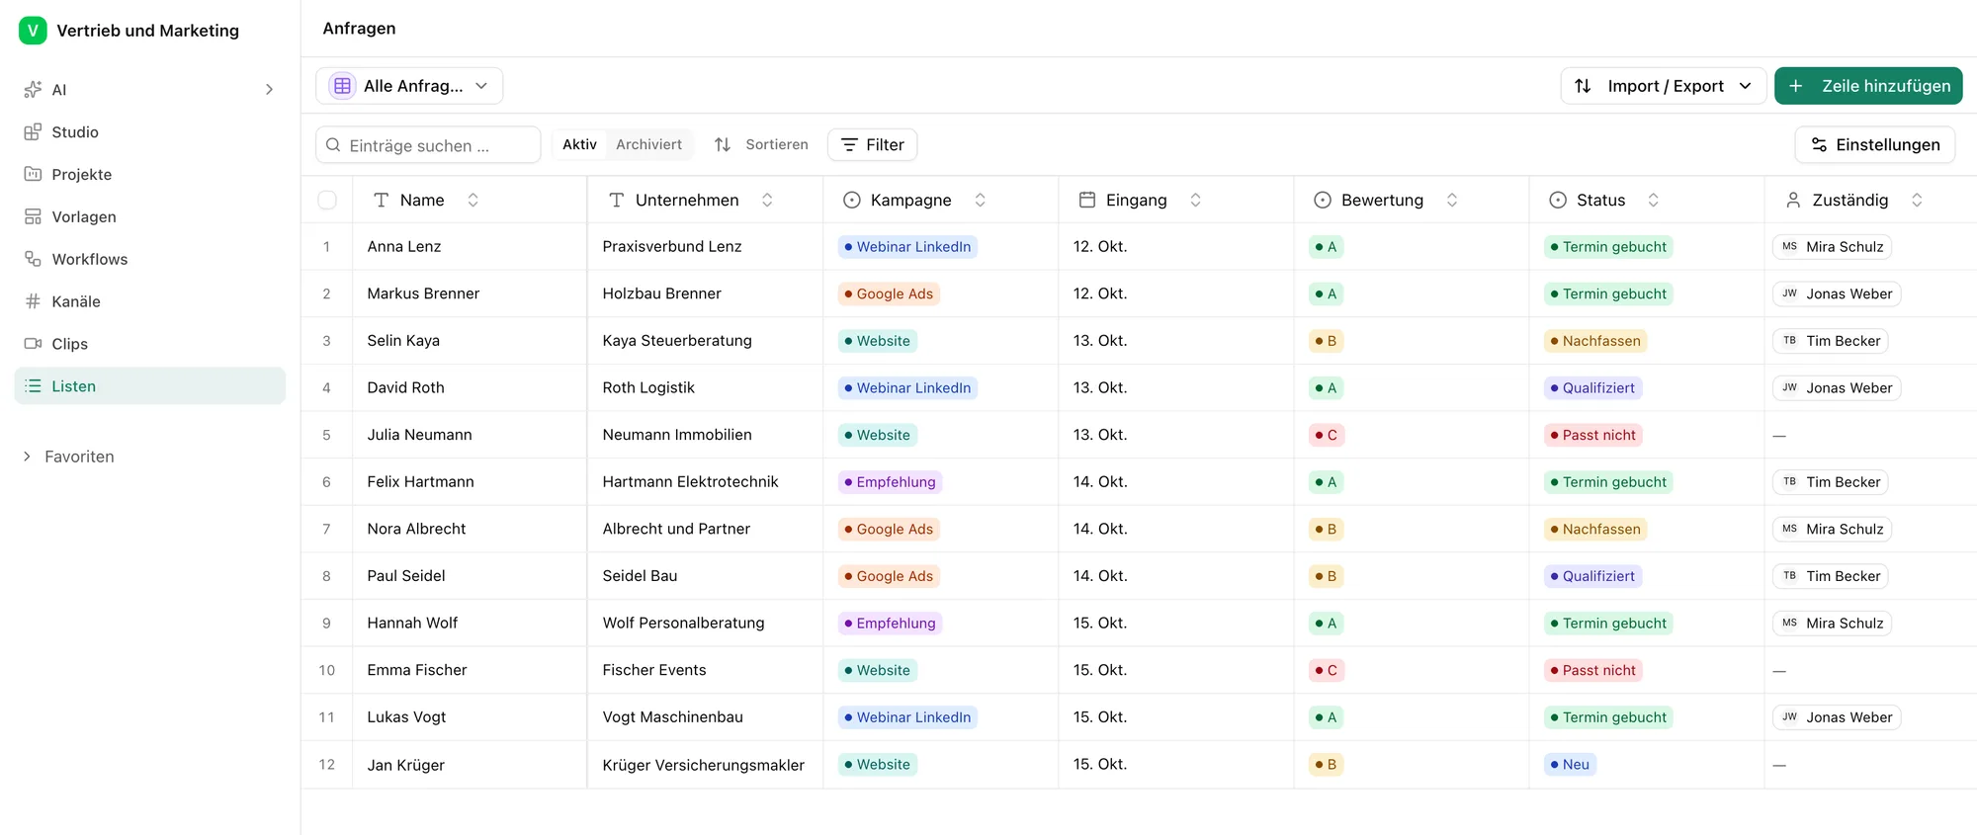Click the plus icon in Zeile hinzufügen

(1796, 86)
